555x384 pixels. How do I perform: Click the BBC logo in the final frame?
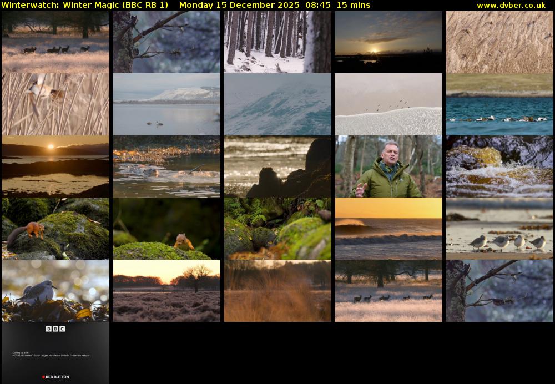(56, 329)
